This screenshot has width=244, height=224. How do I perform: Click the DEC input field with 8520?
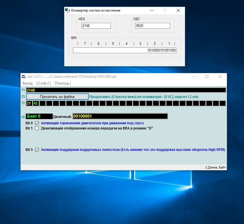pyautogui.click(x=153, y=26)
